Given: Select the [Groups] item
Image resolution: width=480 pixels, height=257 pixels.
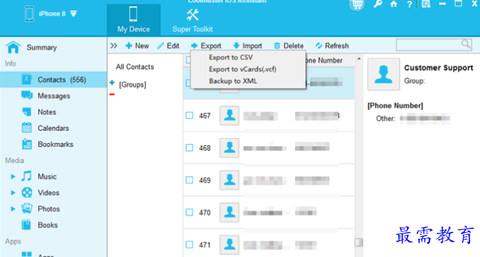Looking at the screenshot, I should tap(133, 85).
